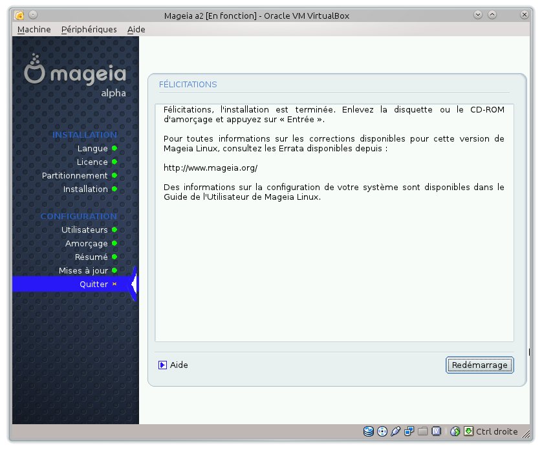
Task: Click the resize grip in the status bar corner
Action: pos(526,434)
